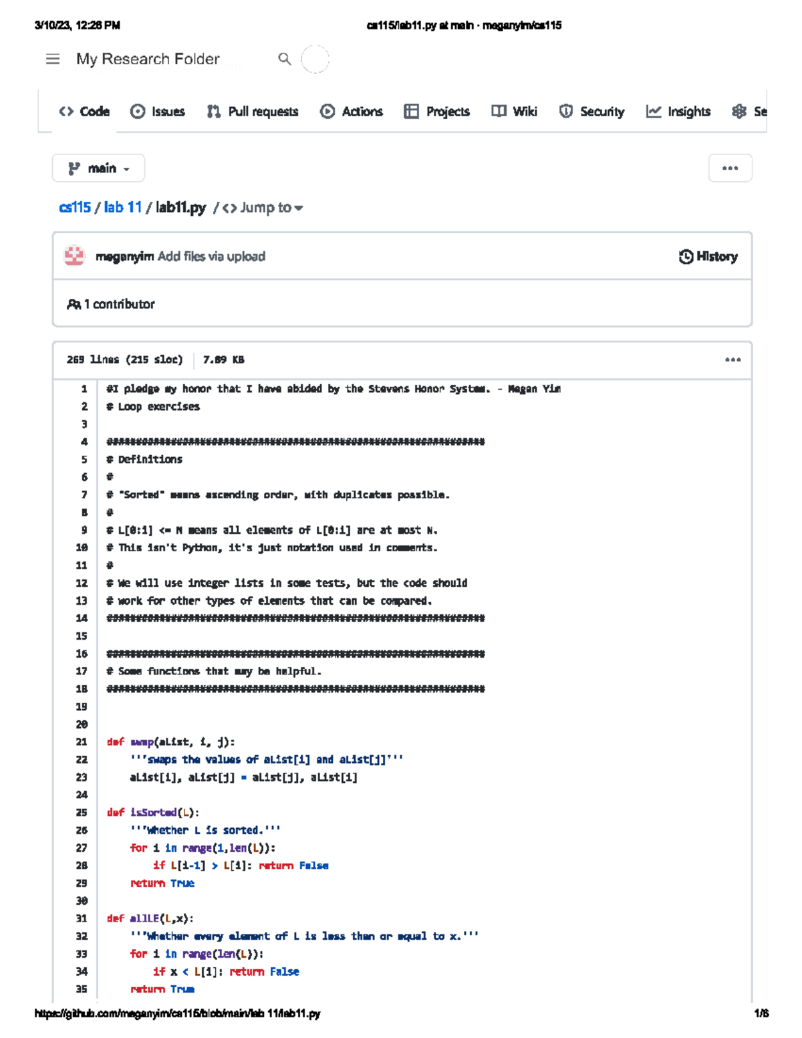View the Insights tab
The image size is (802, 1038).
678,112
